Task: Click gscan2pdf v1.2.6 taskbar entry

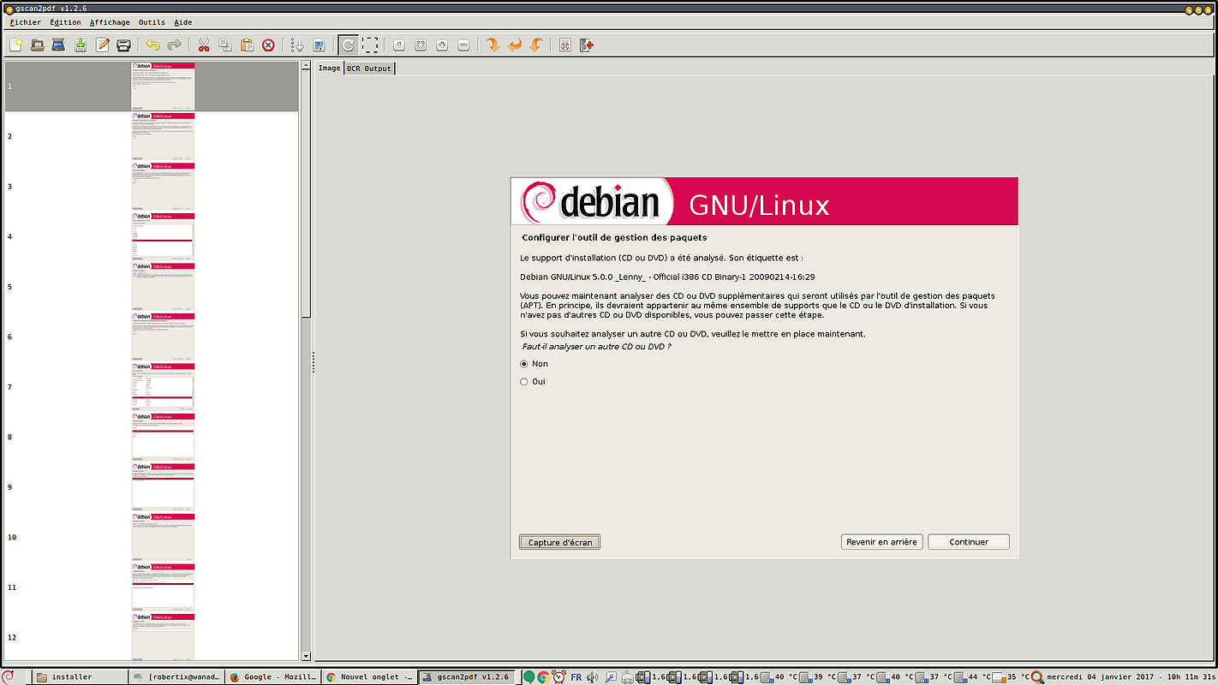Action: click(x=467, y=676)
